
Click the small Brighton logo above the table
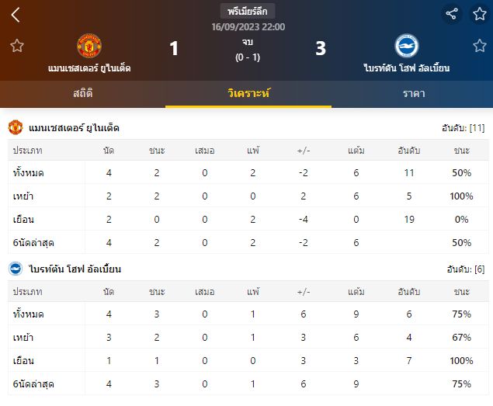pyautogui.click(x=15, y=269)
